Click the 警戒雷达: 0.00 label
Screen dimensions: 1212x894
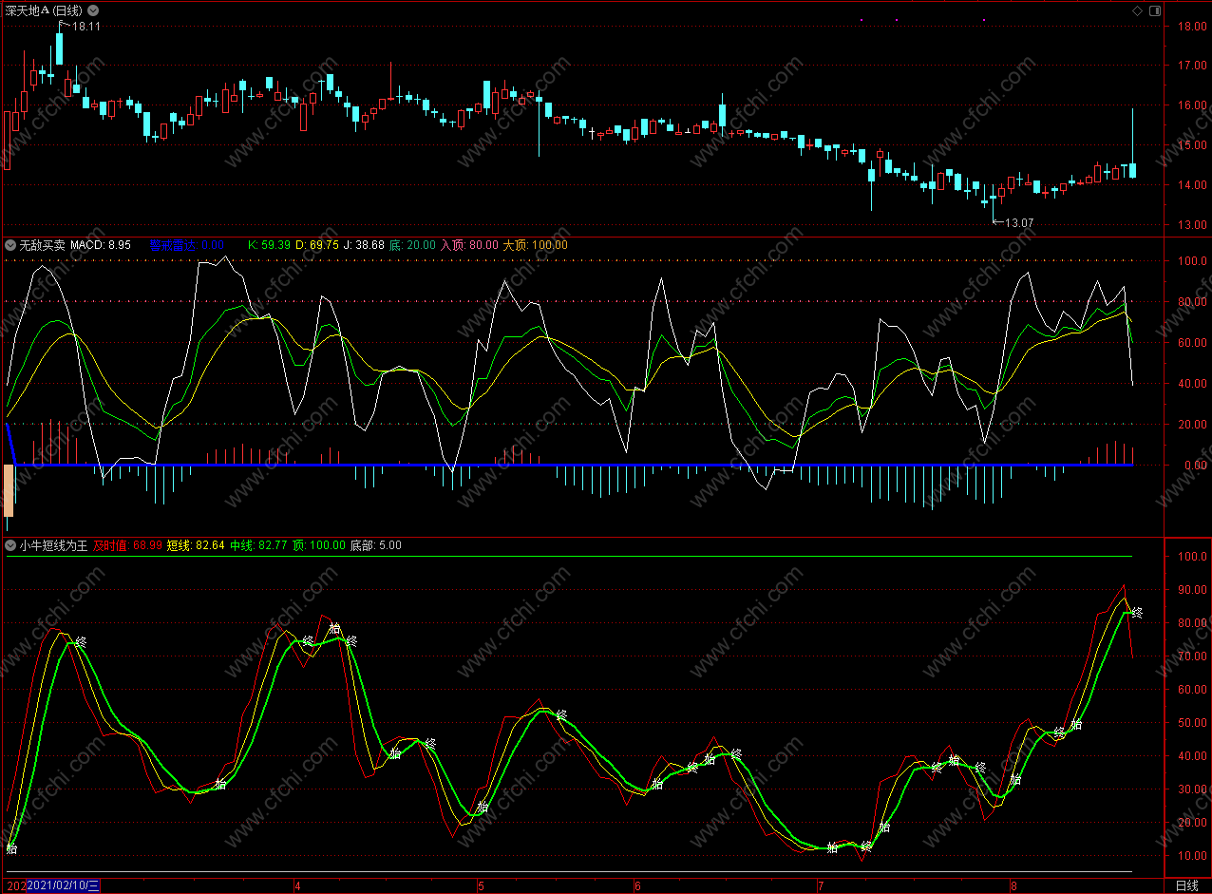(x=187, y=245)
